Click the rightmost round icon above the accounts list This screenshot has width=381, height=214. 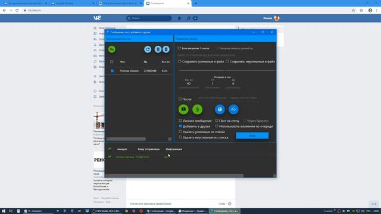pyautogui.click(x=166, y=49)
